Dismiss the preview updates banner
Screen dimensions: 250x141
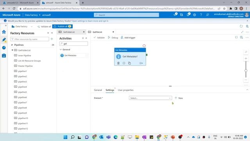coord(247,21)
